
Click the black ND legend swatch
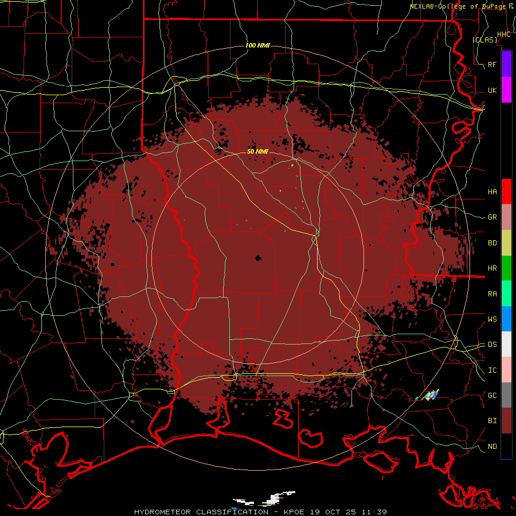506,446
